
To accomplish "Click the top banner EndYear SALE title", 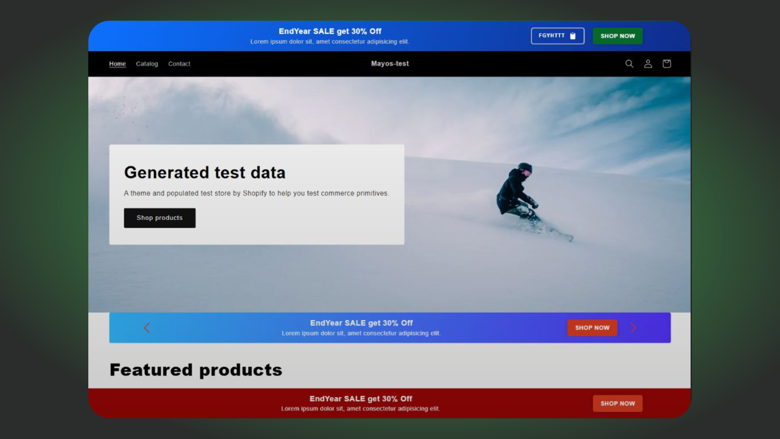I will 330,31.
